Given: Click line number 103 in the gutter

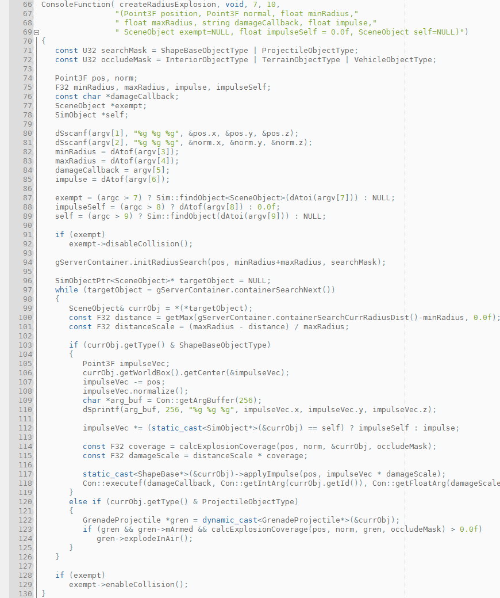Looking at the screenshot, I should pos(25,345).
